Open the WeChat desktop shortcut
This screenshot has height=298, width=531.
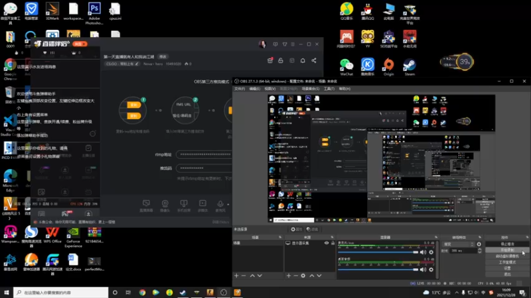pyautogui.click(x=346, y=67)
